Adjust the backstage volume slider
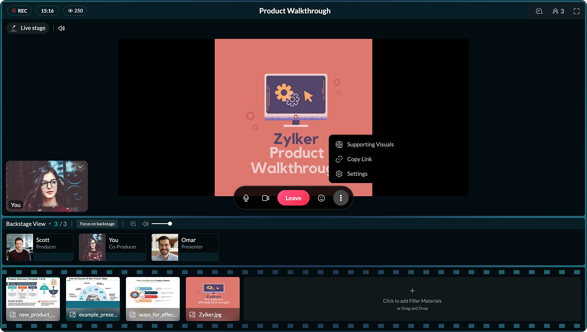 click(162, 224)
